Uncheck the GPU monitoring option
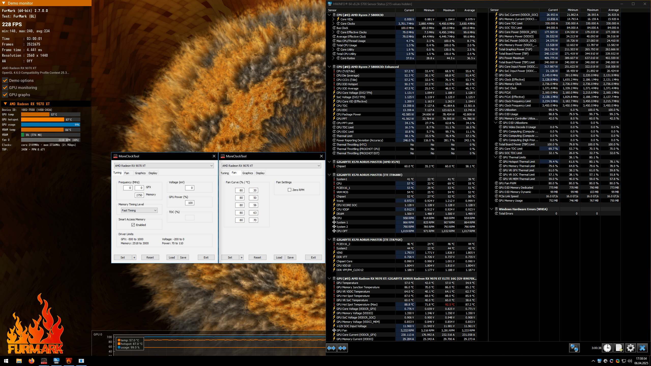651x366 pixels. 5,88
